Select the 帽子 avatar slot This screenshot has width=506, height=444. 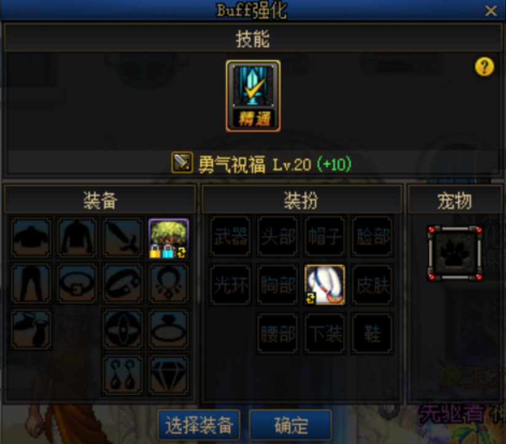pos(325,236)
